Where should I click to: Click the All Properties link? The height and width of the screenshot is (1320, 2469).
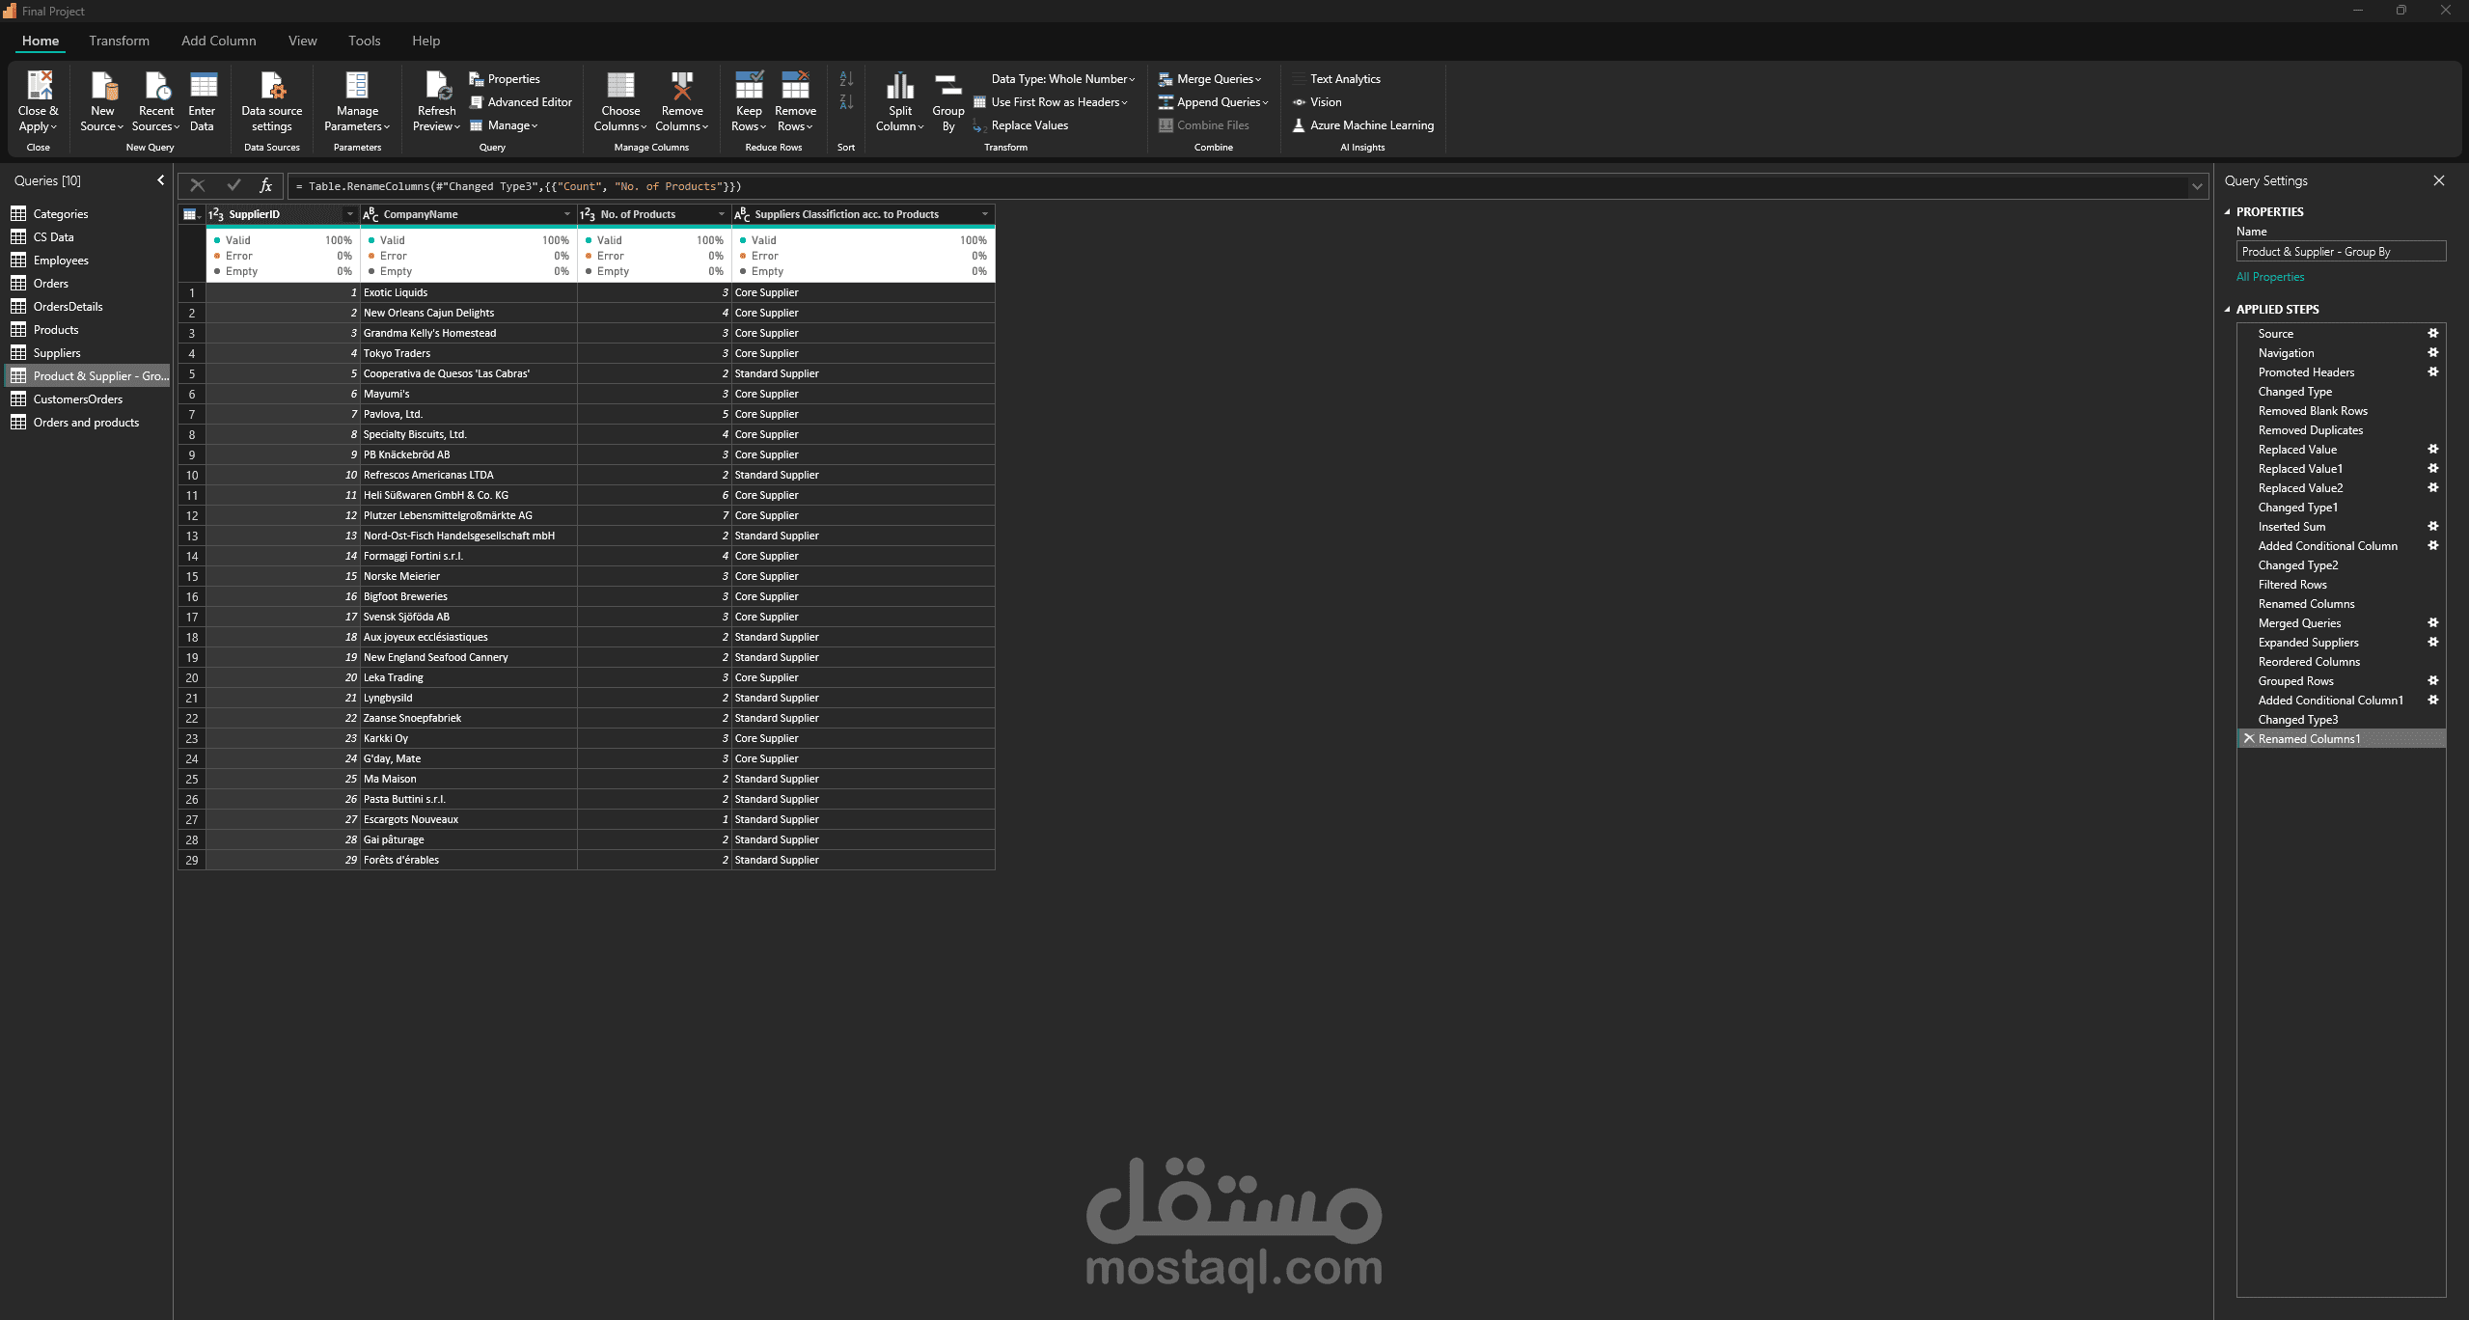coord(2269,277)
